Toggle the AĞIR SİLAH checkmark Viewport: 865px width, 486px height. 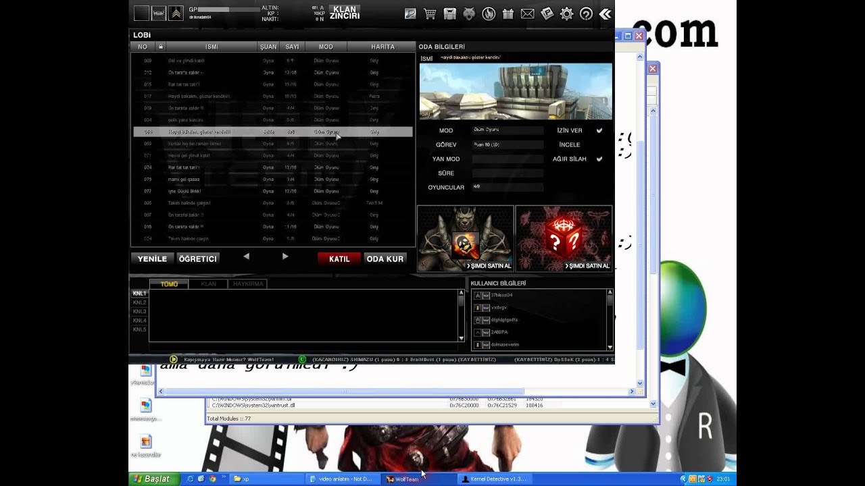599,159
